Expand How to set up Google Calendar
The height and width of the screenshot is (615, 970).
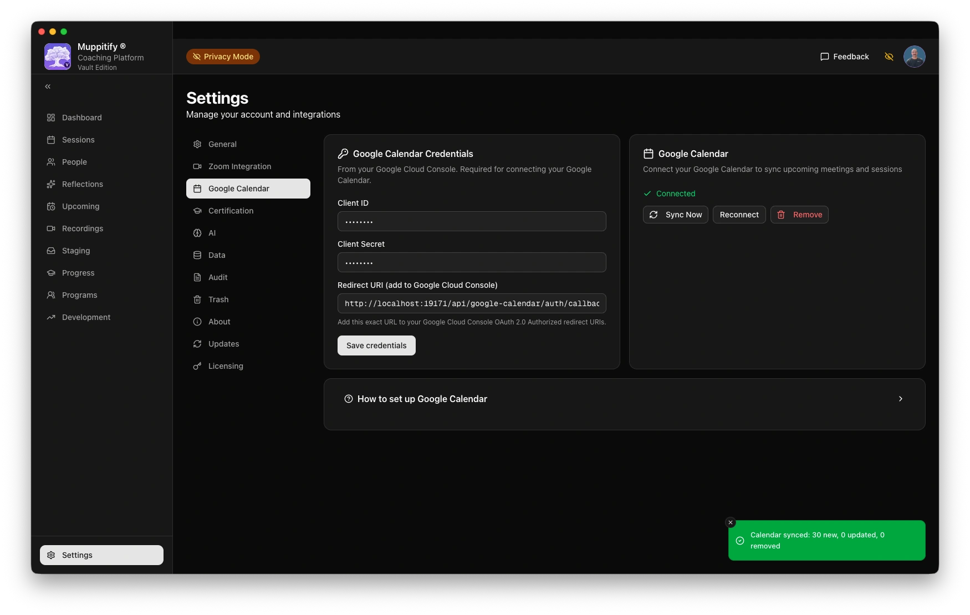[422, 399]
